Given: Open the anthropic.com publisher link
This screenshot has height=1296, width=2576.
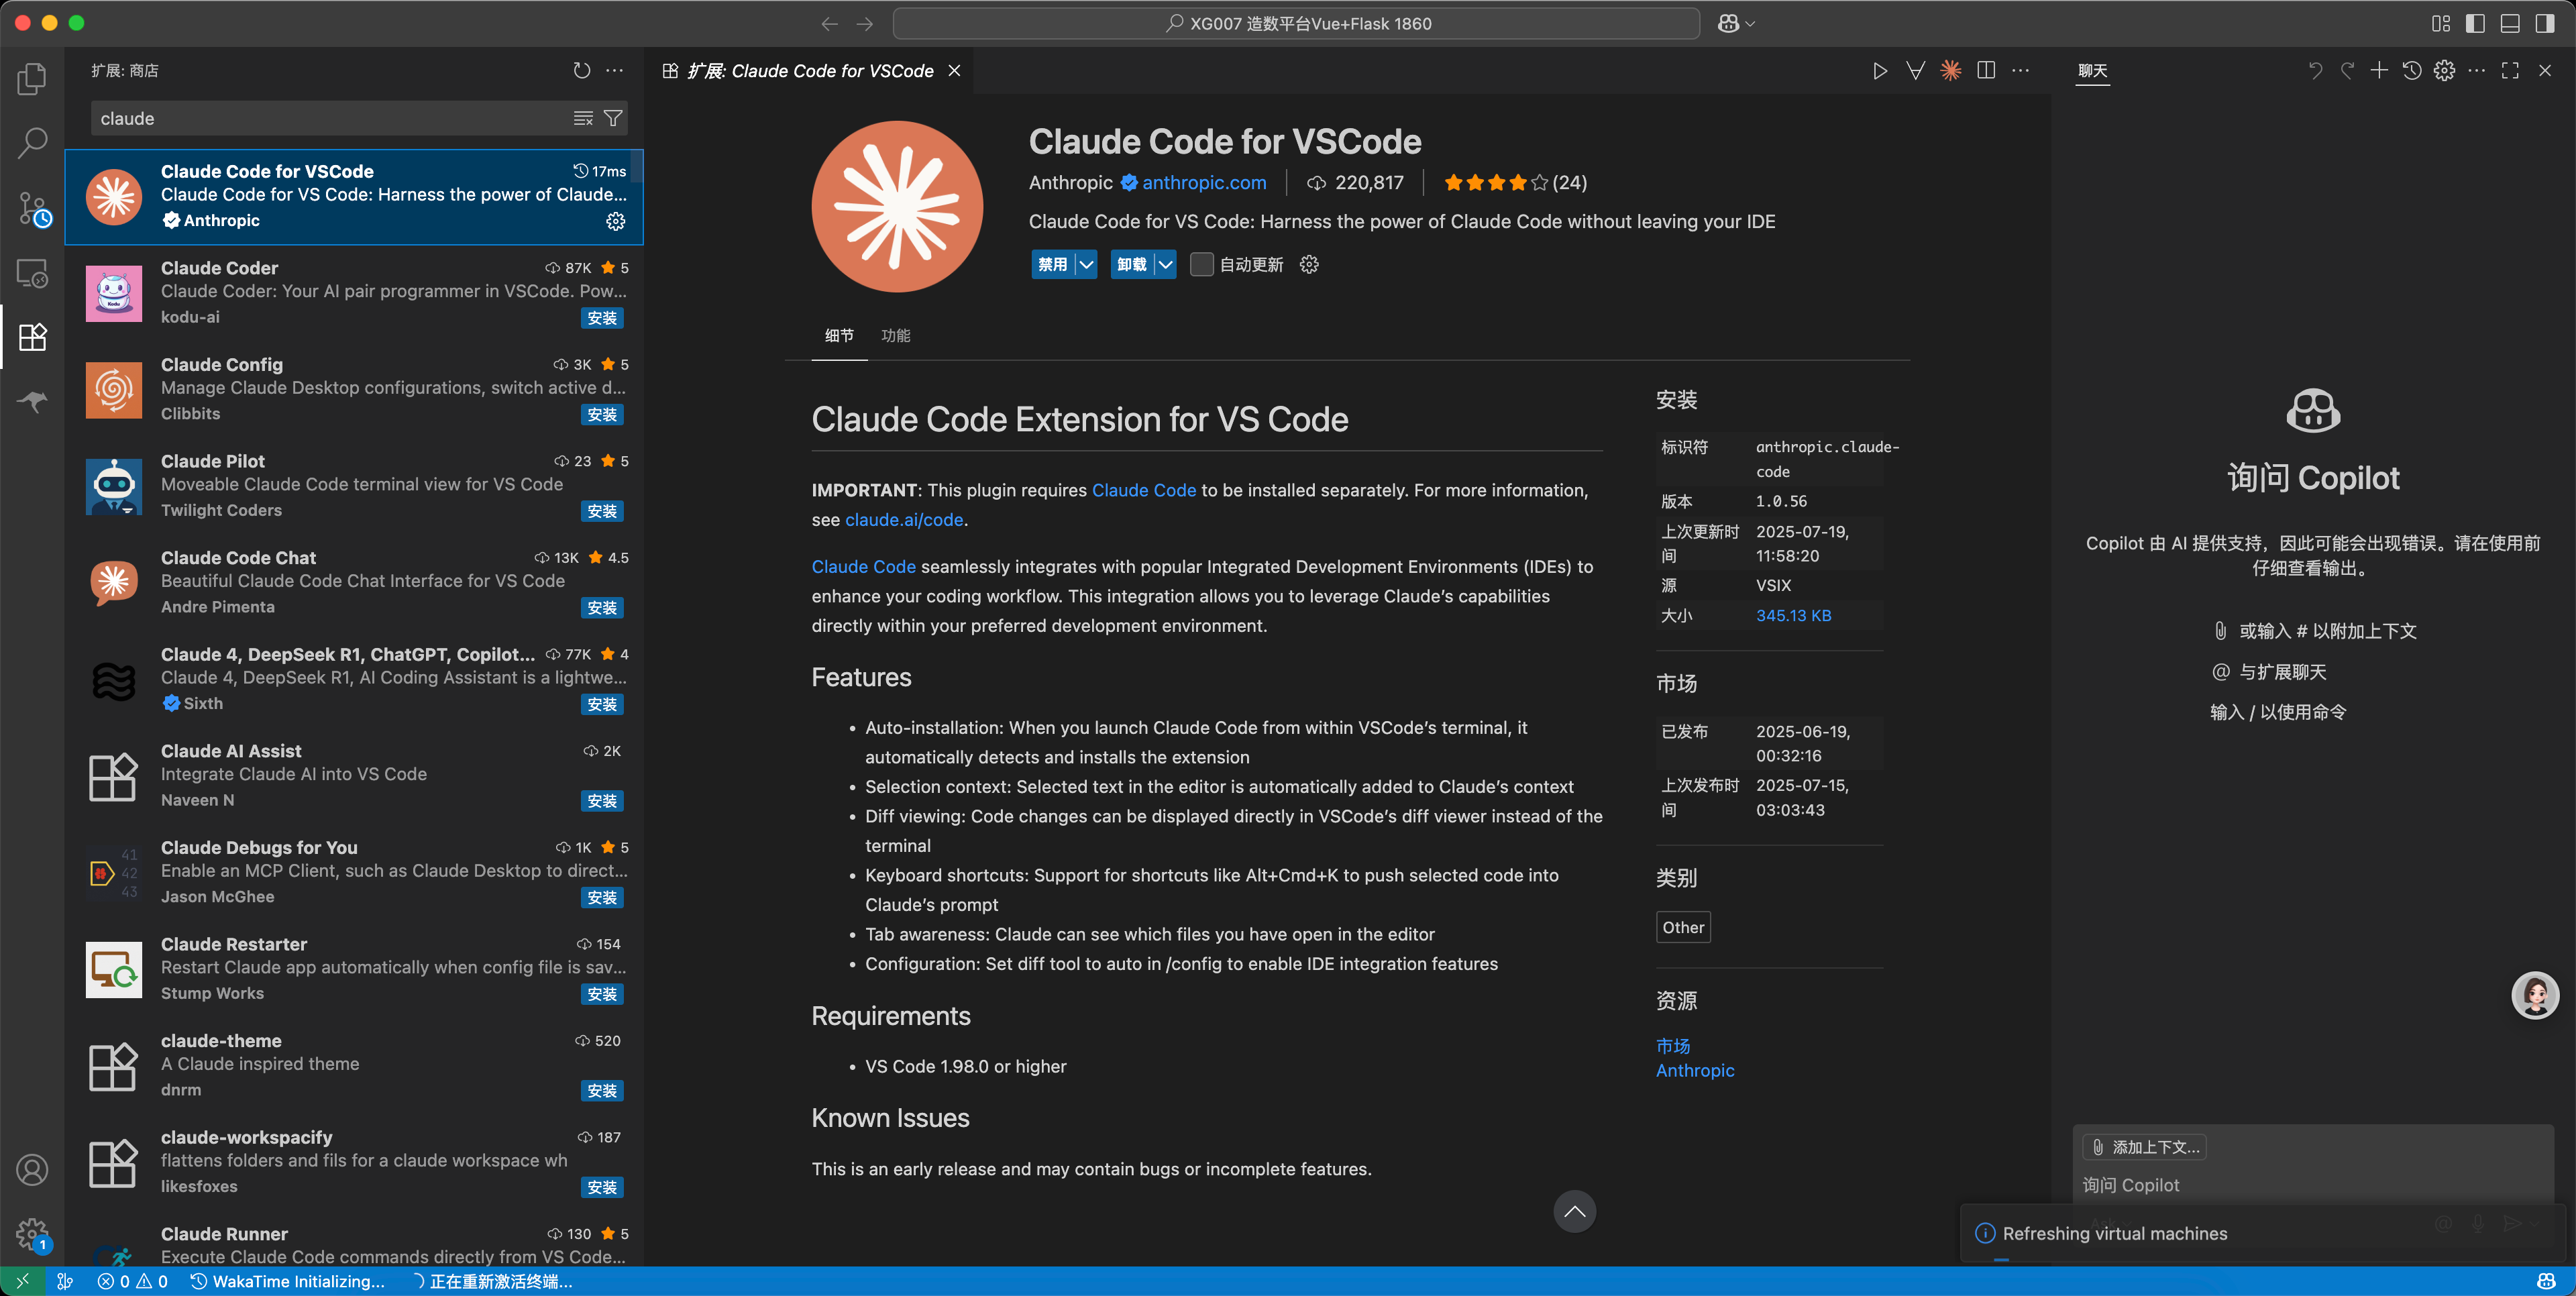Looking at the screenshot, I should tap(1204, 182).
